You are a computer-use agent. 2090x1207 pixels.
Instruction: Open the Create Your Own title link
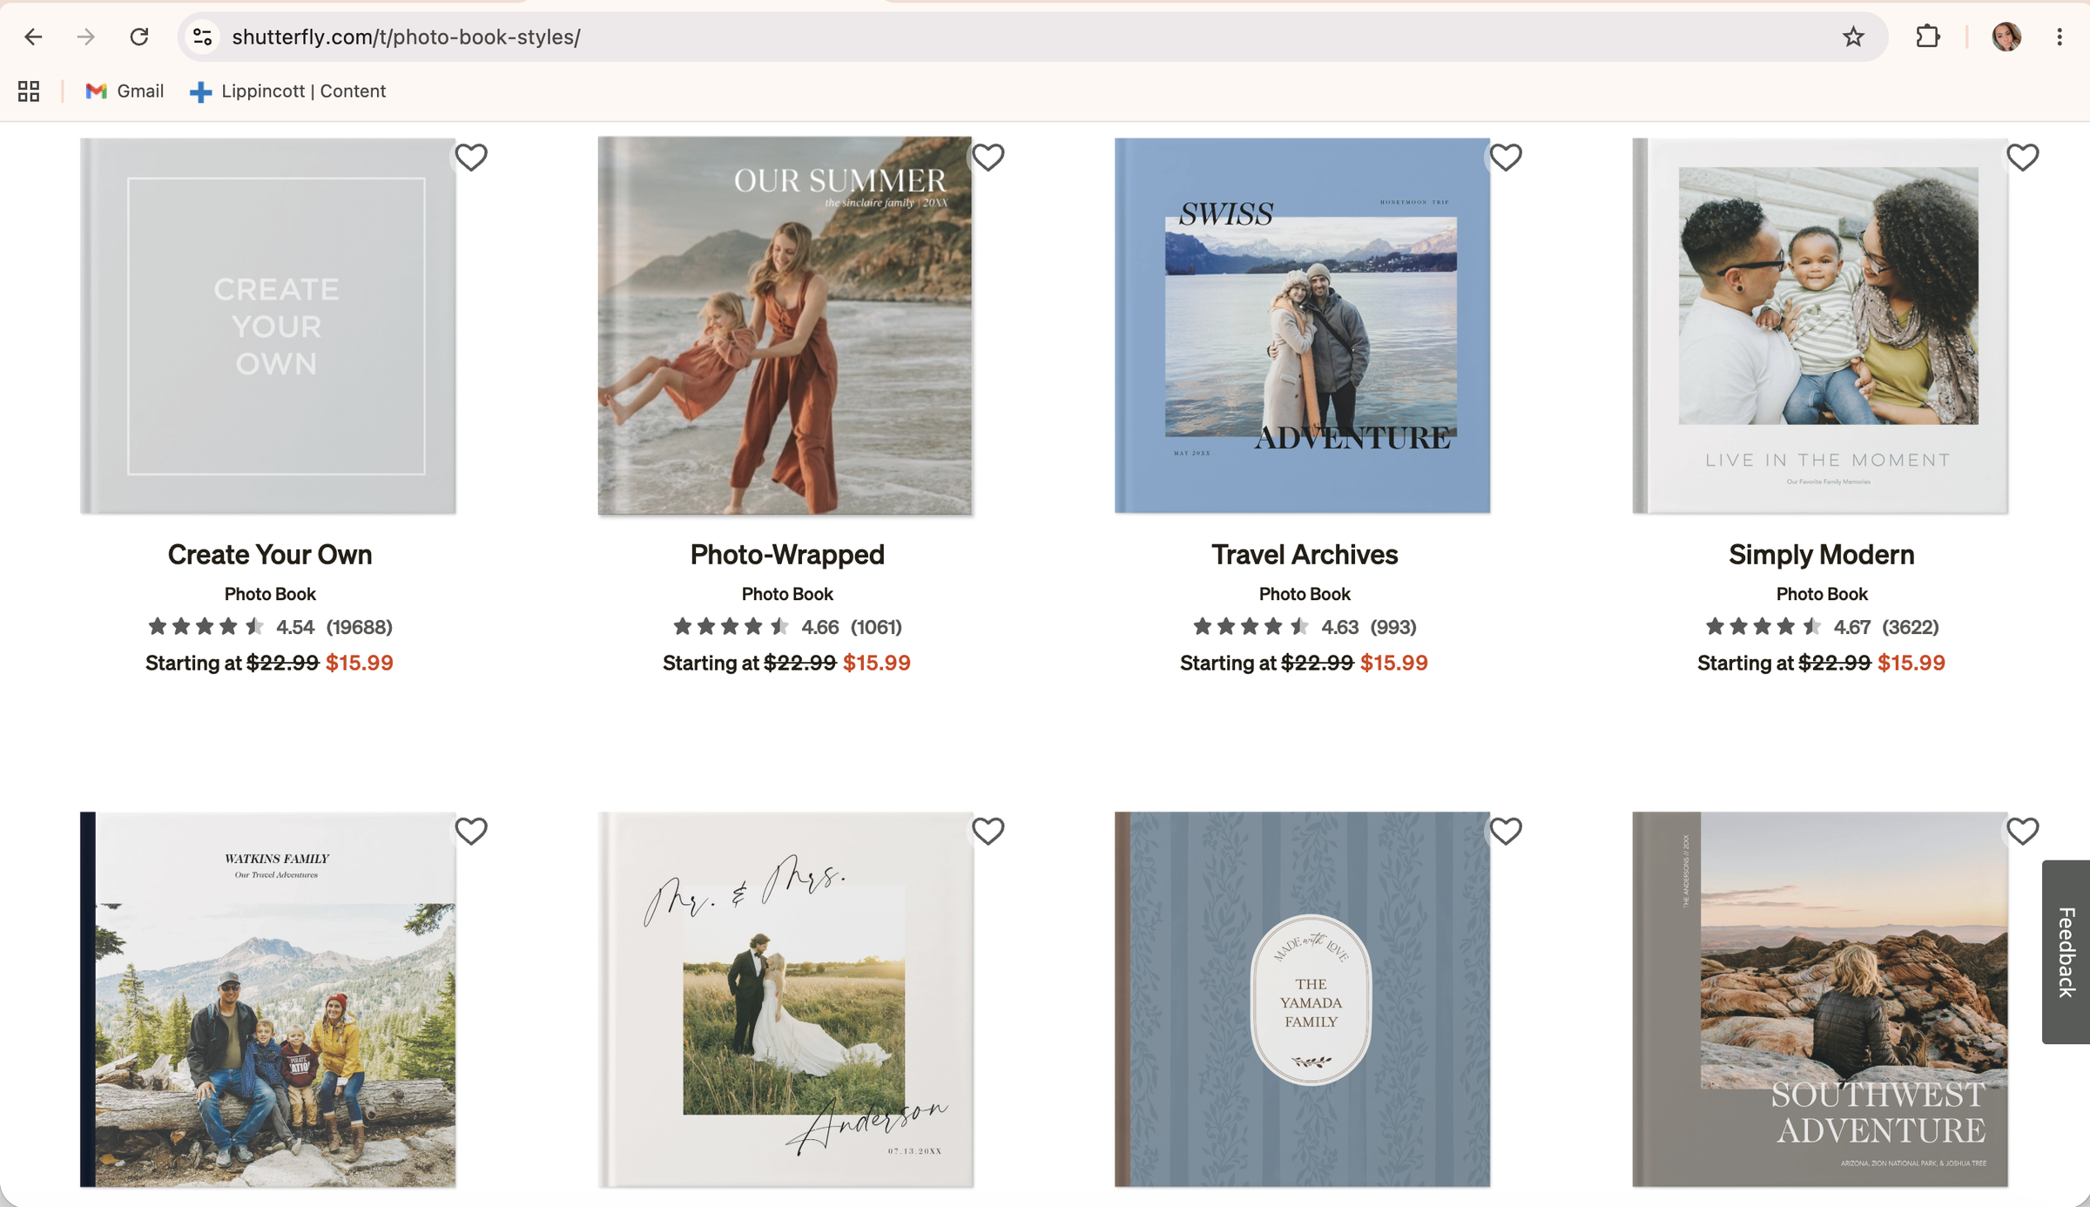click(270, 555)
